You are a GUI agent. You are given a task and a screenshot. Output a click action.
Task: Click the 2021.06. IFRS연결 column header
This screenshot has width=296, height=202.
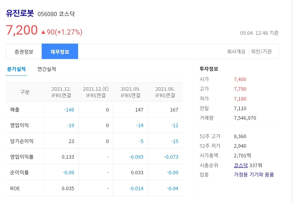(165, 92)
